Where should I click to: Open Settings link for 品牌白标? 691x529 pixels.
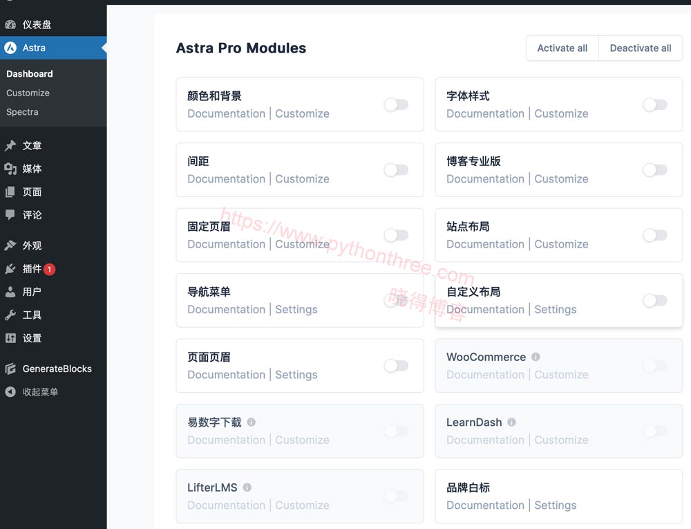click(x=556, y=505)
